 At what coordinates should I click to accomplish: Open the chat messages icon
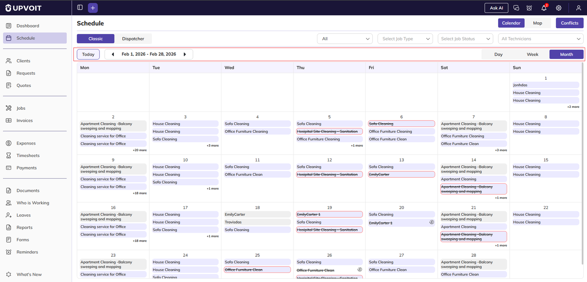(516, 8)
